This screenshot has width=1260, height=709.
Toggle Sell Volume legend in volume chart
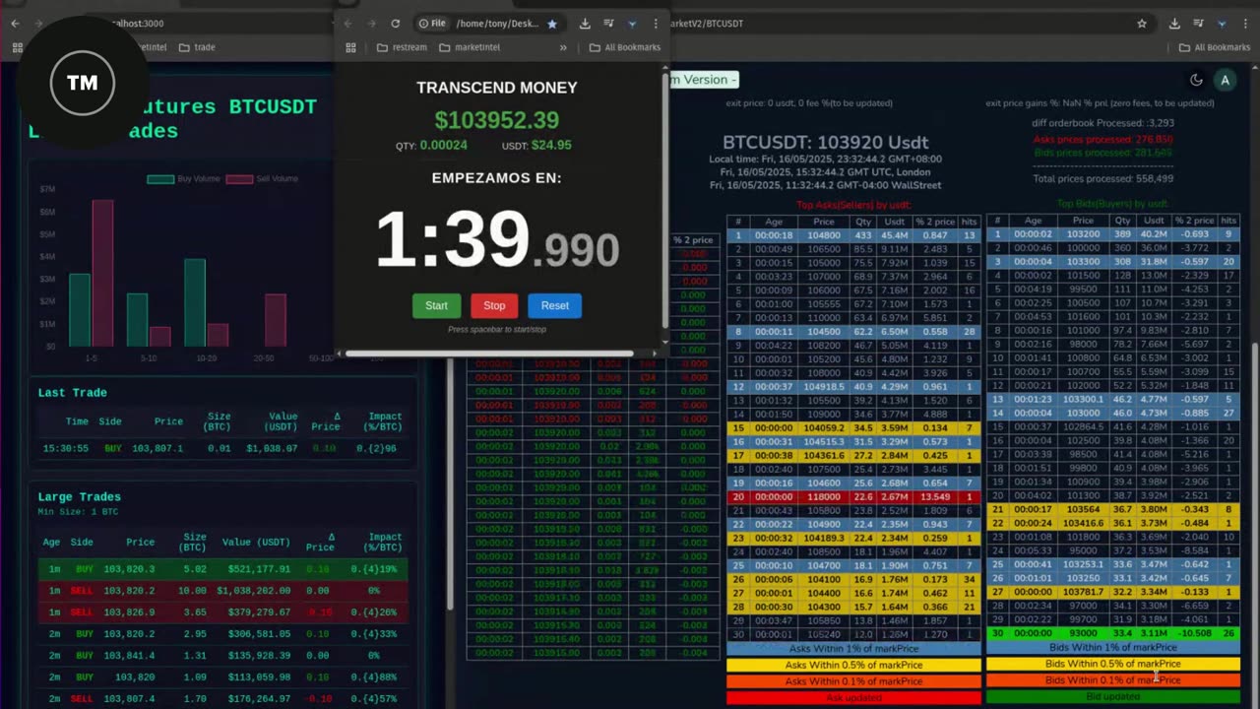pyautogui.click(x=262, y=179)
